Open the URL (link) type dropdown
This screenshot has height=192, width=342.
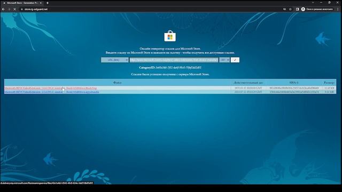(x=115, y=60)
